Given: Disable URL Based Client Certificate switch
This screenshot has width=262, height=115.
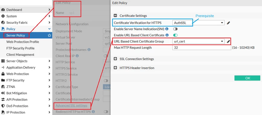Looking at the screenshot, I should click(x=175, y=35).
